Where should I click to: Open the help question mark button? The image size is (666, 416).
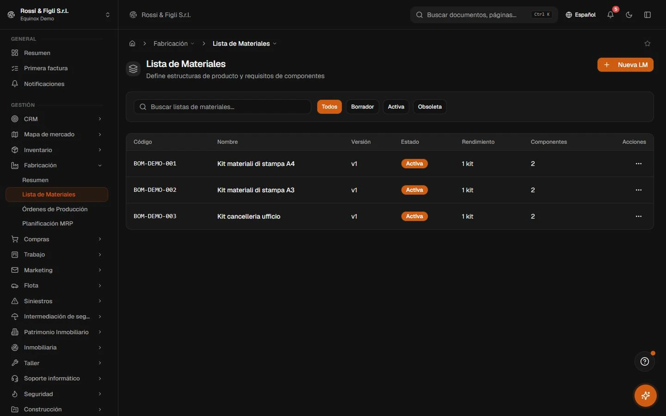645,361
